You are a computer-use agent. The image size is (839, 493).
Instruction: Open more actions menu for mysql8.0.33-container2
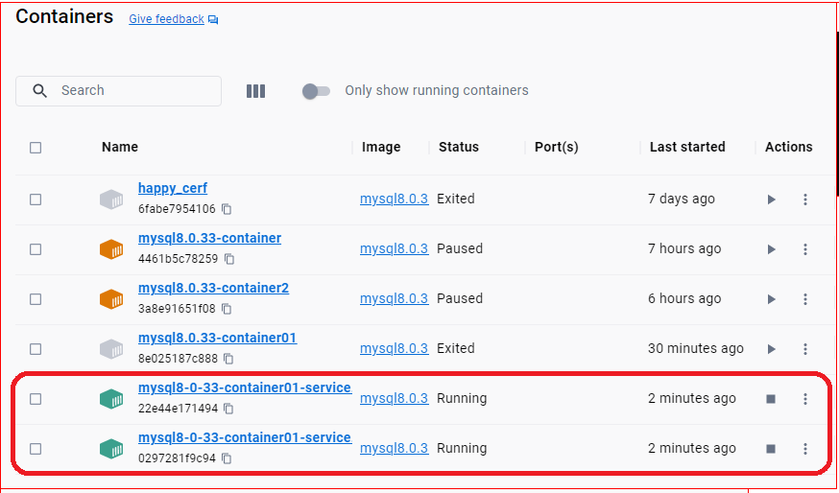805,299
